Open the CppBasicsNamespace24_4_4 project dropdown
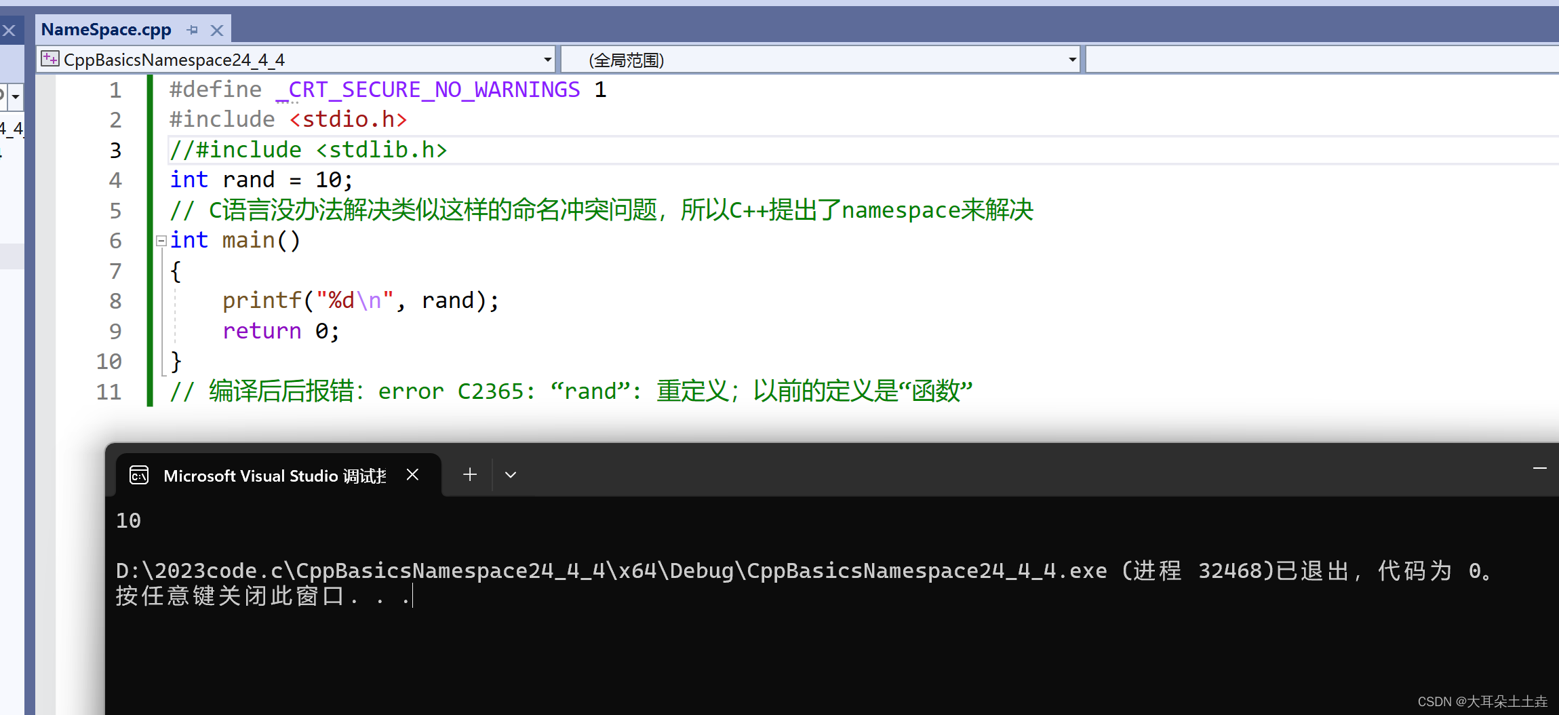 click(x=547, y=60)
